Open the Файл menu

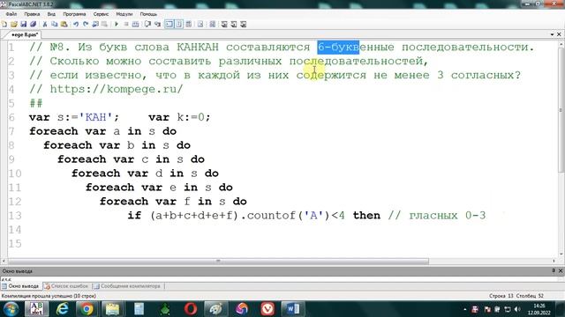point(11,14)
